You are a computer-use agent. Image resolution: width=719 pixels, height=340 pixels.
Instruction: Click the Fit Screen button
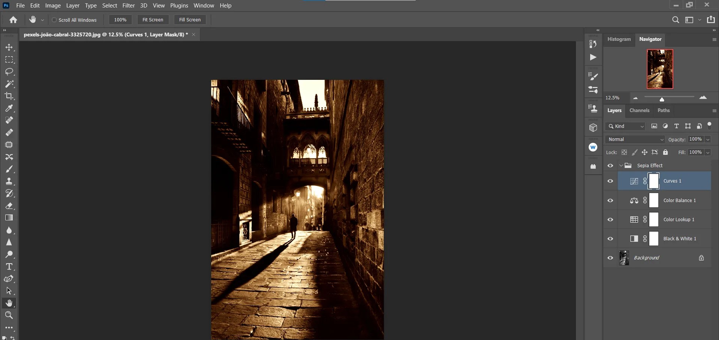[x=153, y=19]
